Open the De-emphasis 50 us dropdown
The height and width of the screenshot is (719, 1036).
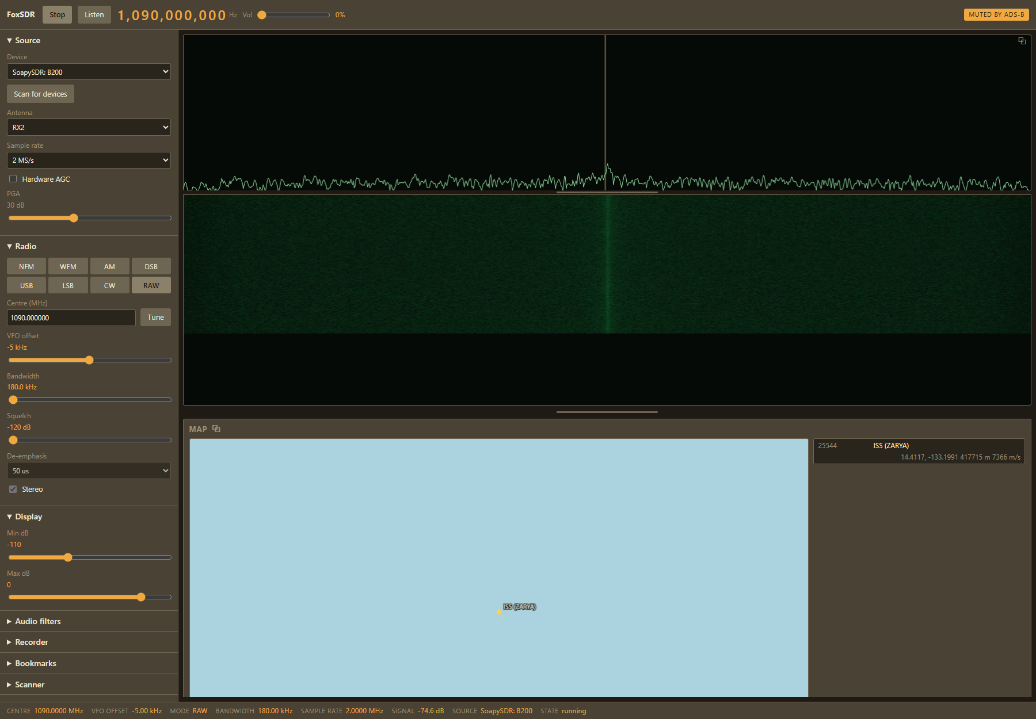tap(89, 471)
